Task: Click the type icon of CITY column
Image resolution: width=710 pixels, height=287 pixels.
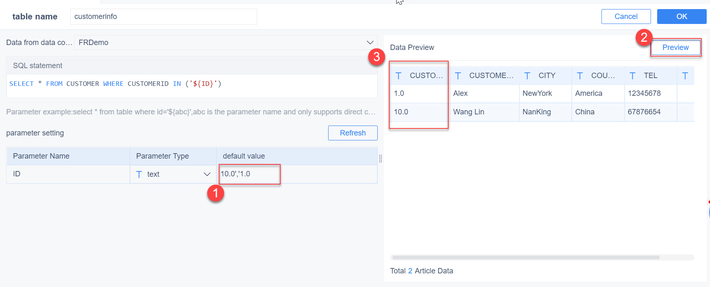Action: coord(527,76)
